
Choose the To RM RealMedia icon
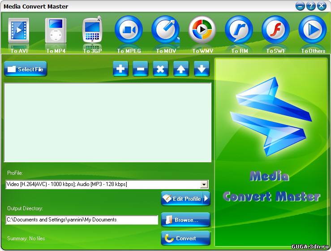239,30
